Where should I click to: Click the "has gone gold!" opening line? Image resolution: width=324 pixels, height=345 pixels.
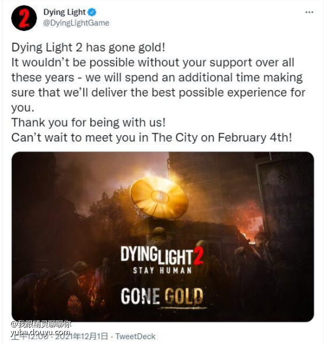click(125, 47)
